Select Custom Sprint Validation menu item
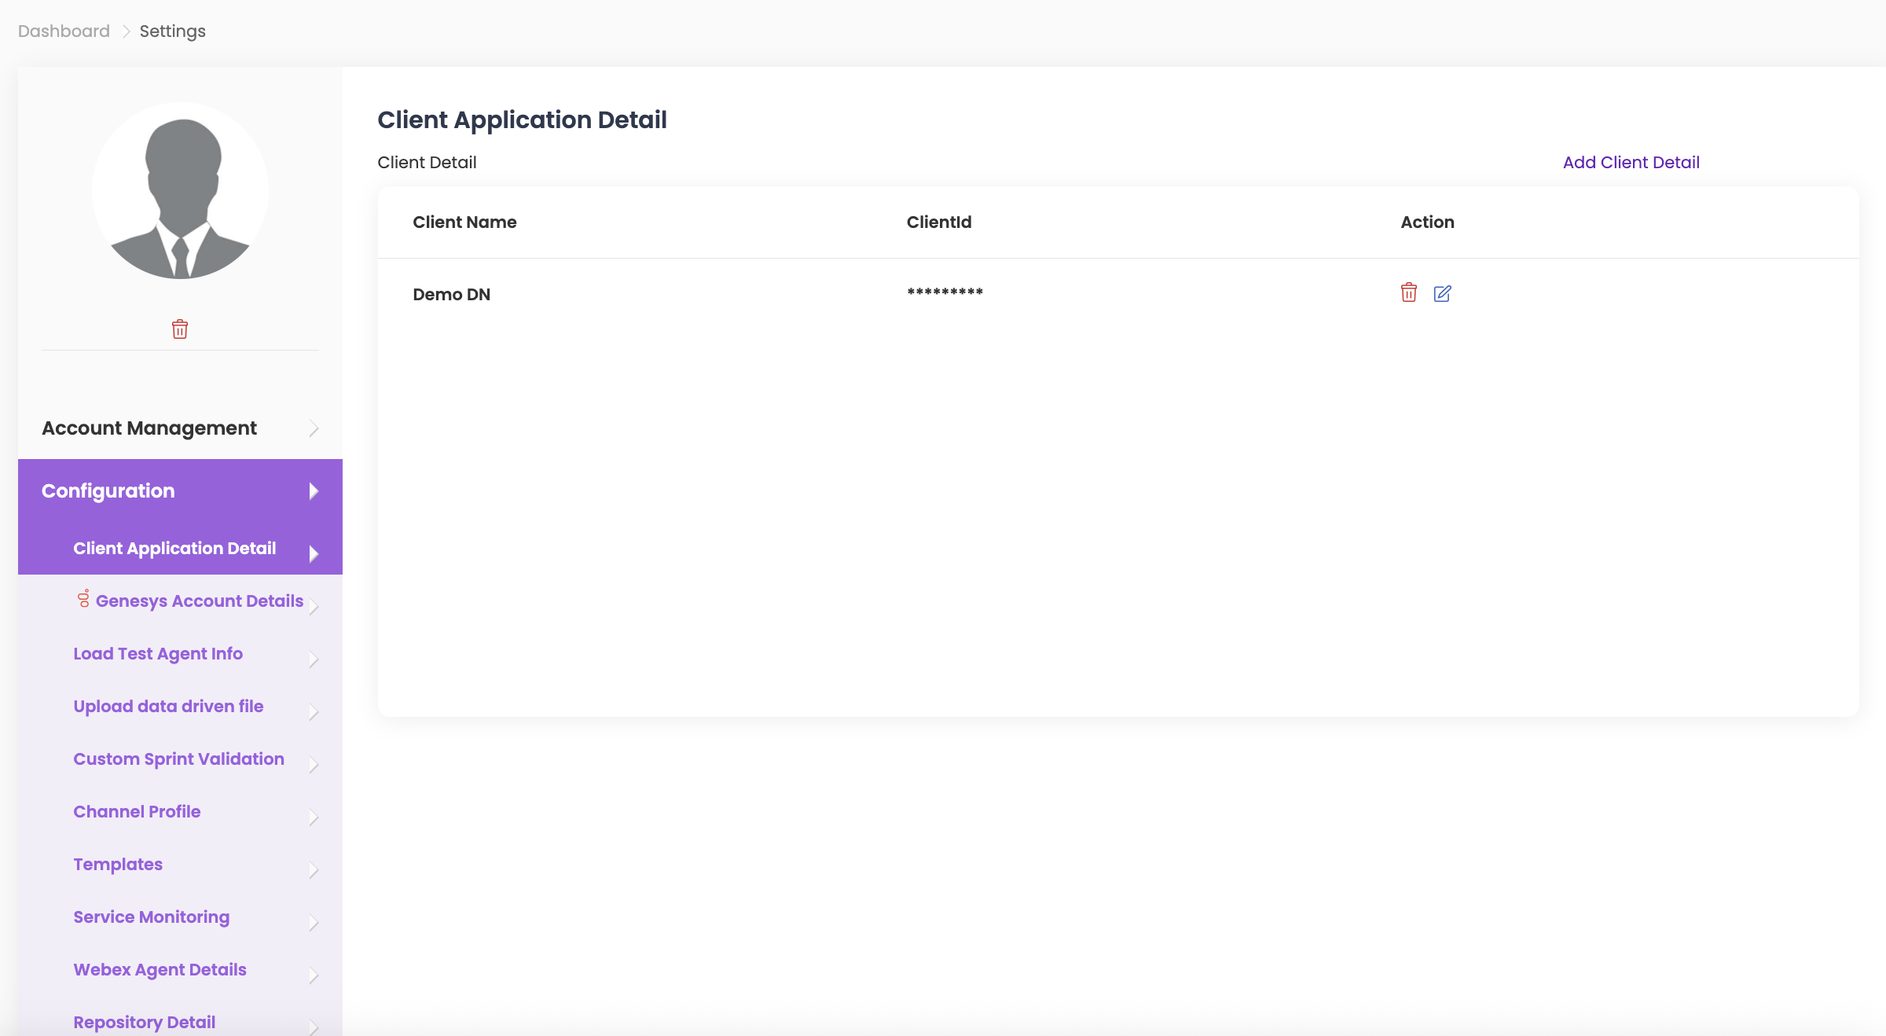The image size is (1886, 1036). (178, 759)
